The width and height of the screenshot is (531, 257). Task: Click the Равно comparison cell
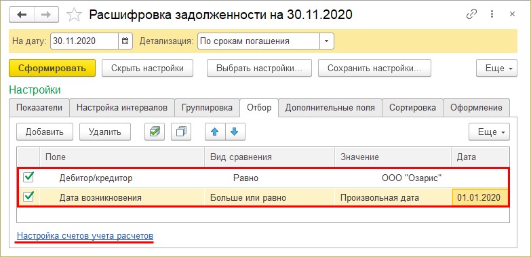point(269,178)
